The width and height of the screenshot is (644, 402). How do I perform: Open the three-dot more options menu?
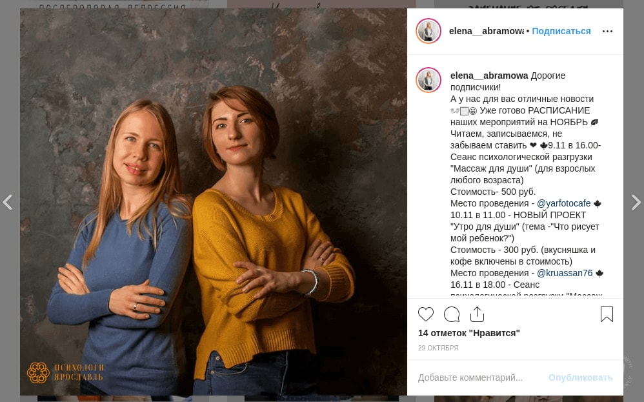[607, 31]
